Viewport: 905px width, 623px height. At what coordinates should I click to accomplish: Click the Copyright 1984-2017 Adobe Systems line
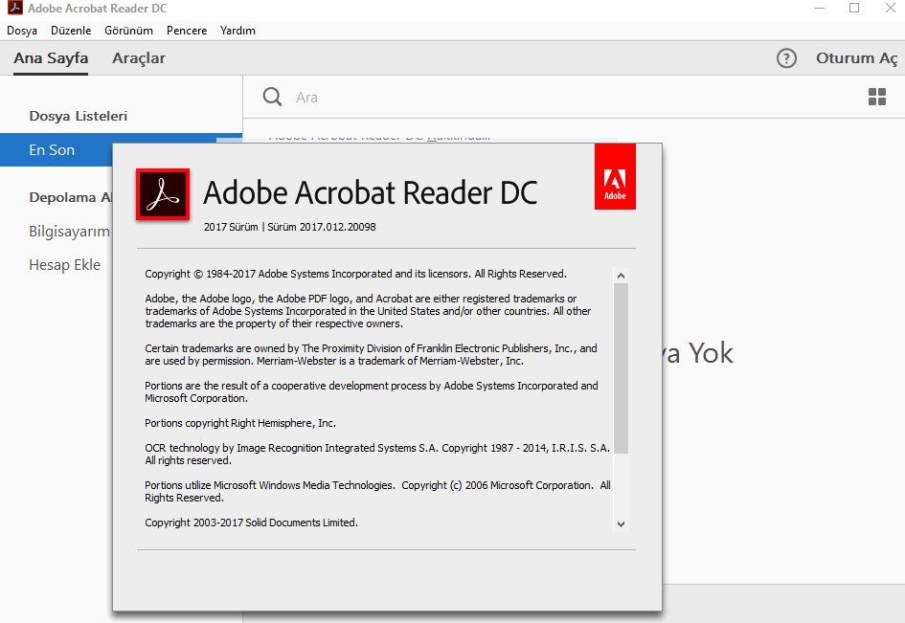[355, 274]
